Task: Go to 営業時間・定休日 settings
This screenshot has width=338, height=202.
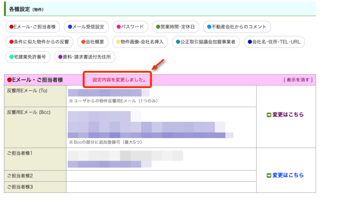Action: pos(176,27)
